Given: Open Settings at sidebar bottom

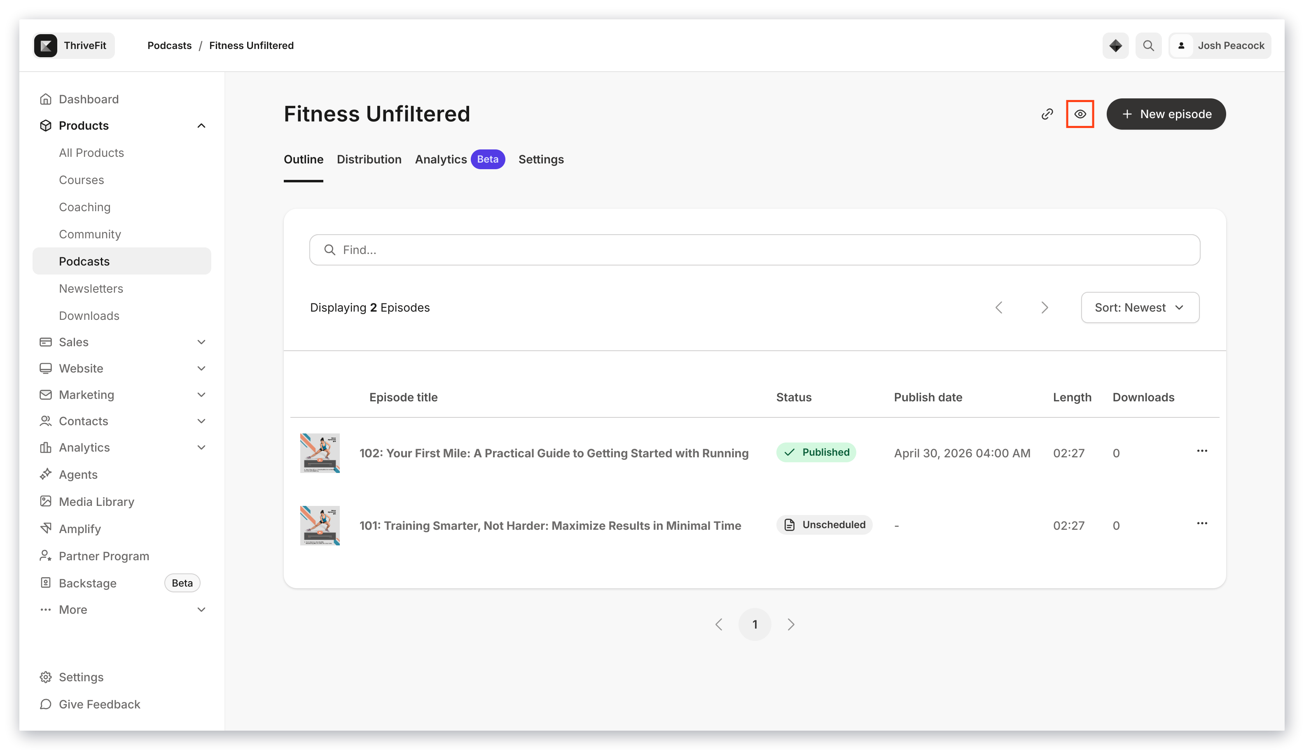Looking at the screenshot, I should [x=81, y=677].
